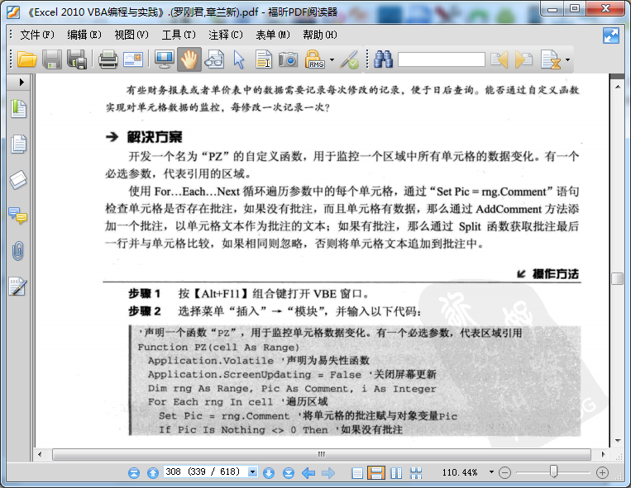Screen dimensions: 631x488
Task: Choose the arrow Select Annotation tool
Action: pyautogui.click(x=239, y=59)
